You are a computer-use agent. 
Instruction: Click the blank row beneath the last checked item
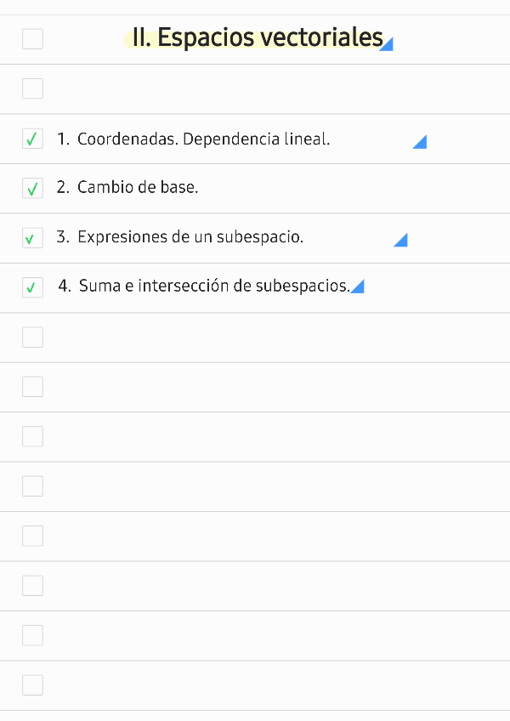pos(255,337)
